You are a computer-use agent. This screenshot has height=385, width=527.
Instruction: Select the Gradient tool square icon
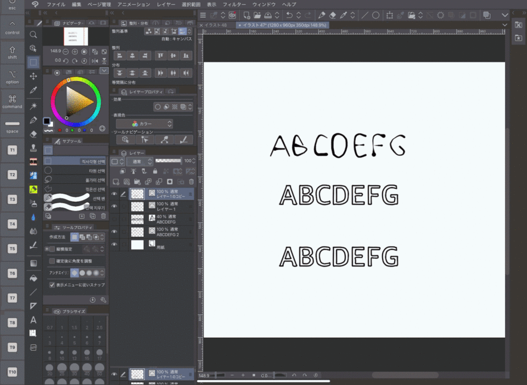pos(33,263)
